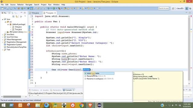The image size is (193, 108).
Task: Collapse the main method fold on line 5
Action: click(34, 27)
